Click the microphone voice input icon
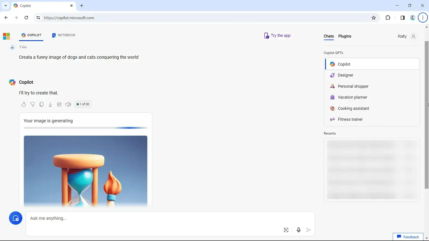Viewport: 429px width, 241px height. point(299,230)
